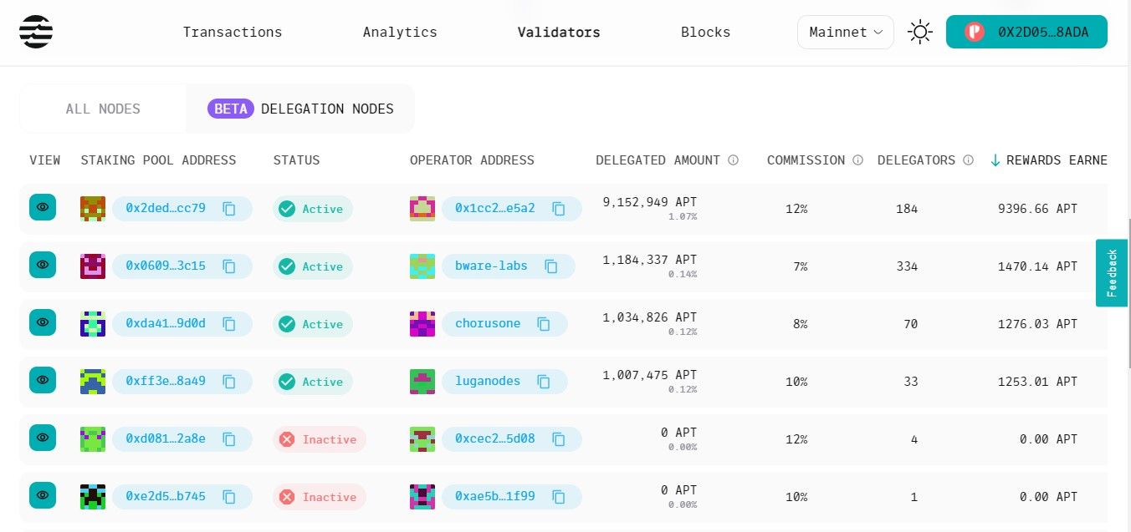View the inactive 0xe2d5…b745 pool eye icon
Viewport: 1131px width, 532px height.
pyautogui.click(x=43, y=495)
